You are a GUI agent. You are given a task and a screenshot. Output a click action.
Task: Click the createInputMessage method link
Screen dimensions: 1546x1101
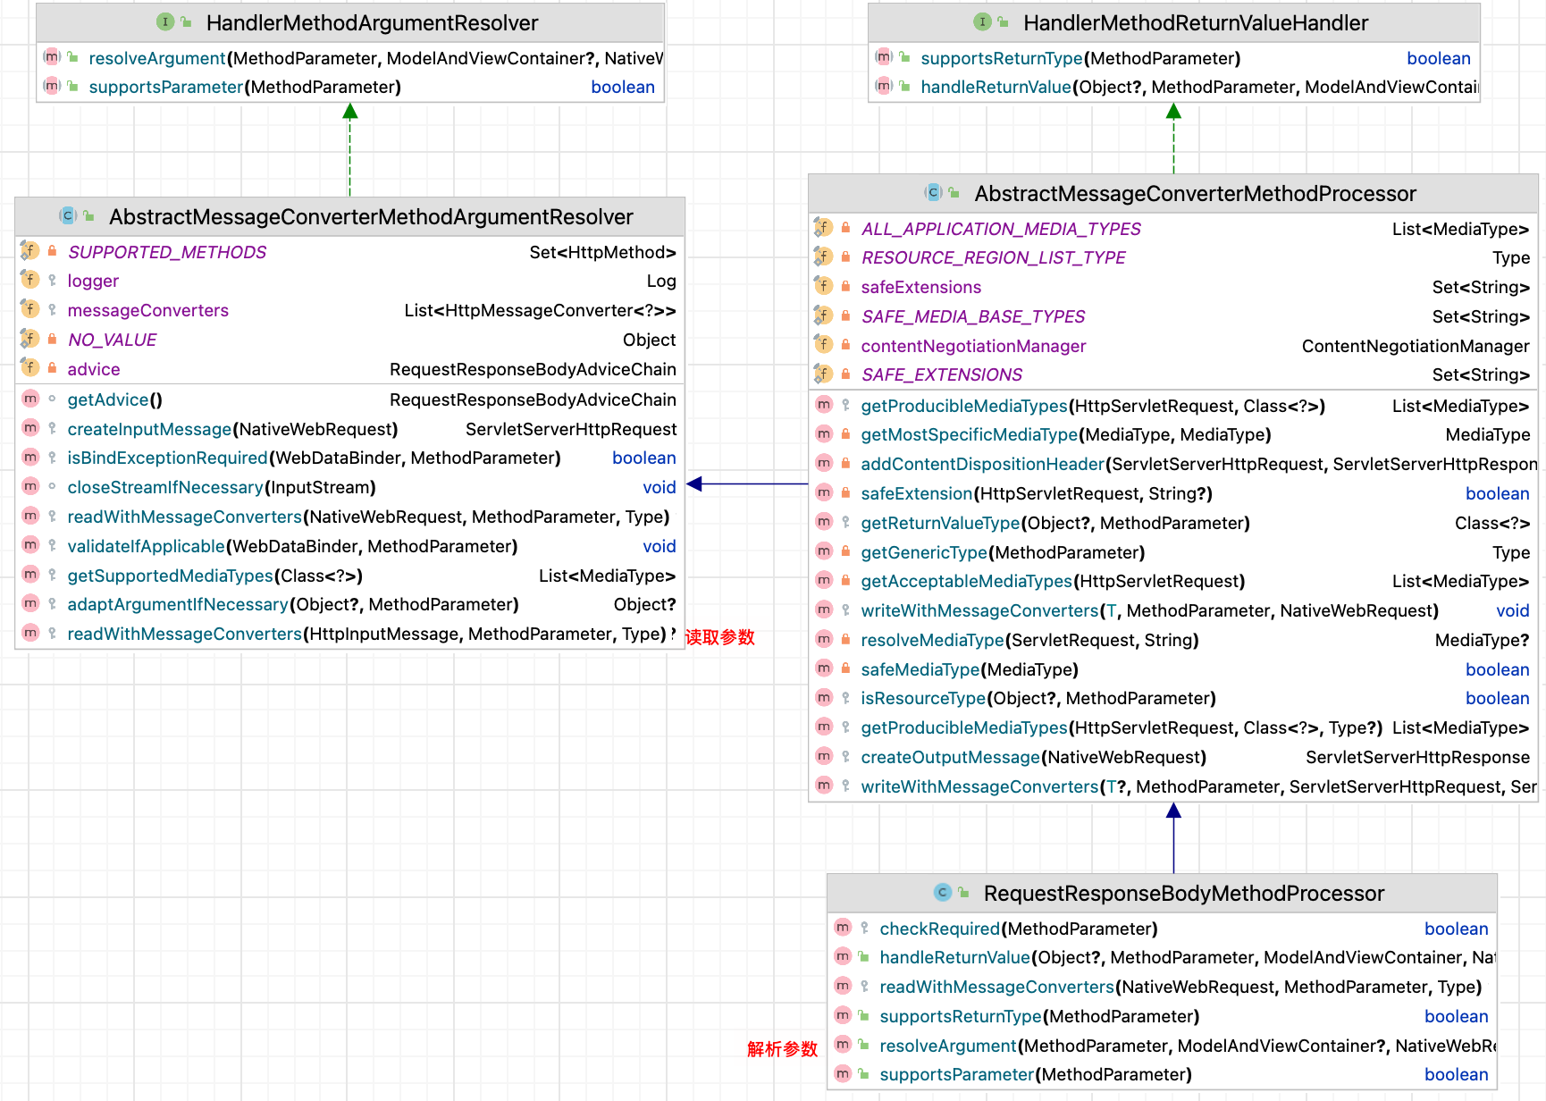click(x=148, y=429)
